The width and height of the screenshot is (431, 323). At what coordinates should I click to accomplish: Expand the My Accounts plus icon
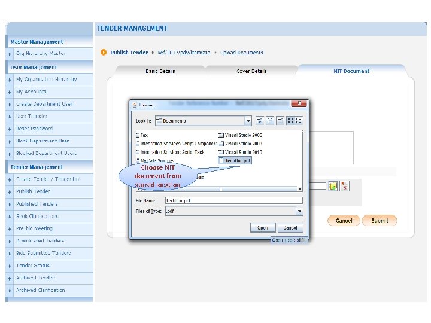(x=10, y=92)
